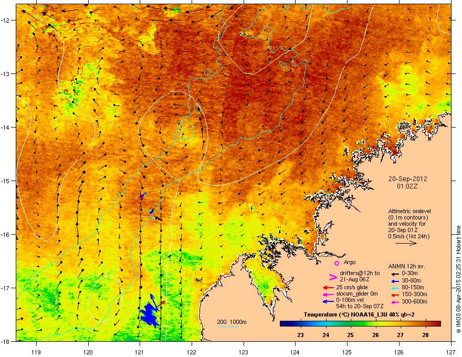Viewport: 462px width, 357px height.
Task: Select the magenta slocum_glider legend arrow
Action: (329, 294)
